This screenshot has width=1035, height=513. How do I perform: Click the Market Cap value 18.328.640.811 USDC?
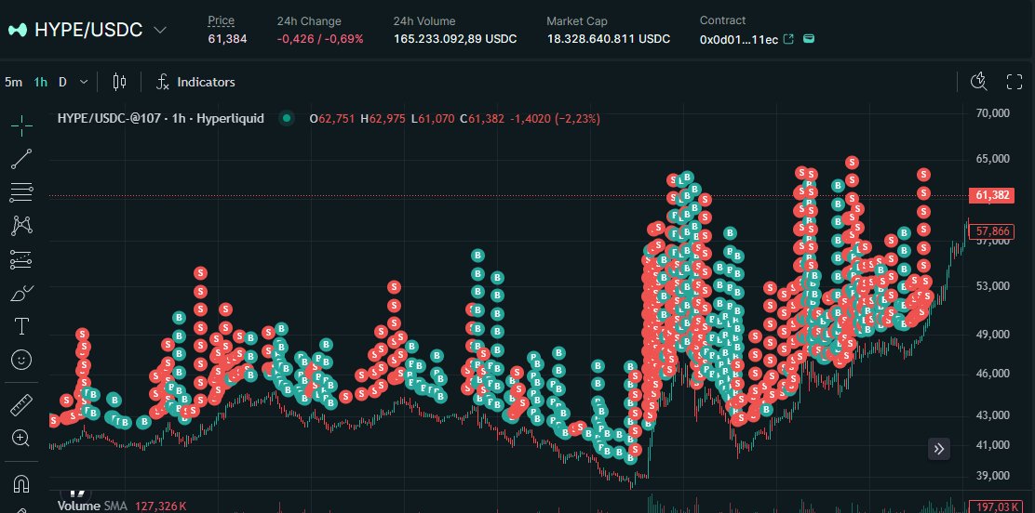click(x=608, y=39)
